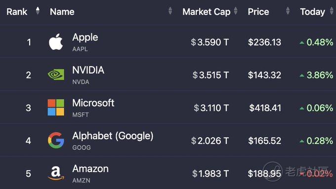Click NVIDIA's 3.86% daily change value
336x189 pixels.
click(x=320, y=75)
